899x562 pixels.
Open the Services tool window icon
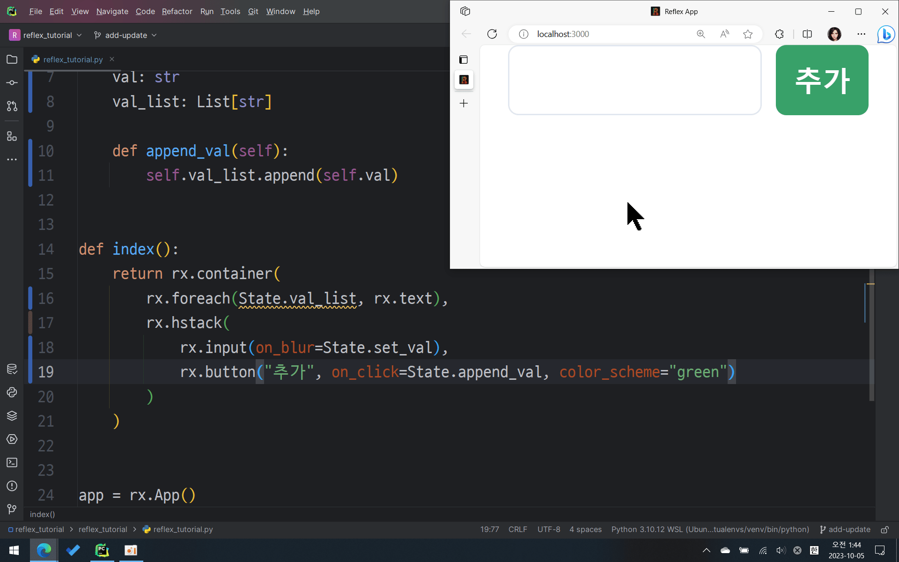[x=12, y=439]
